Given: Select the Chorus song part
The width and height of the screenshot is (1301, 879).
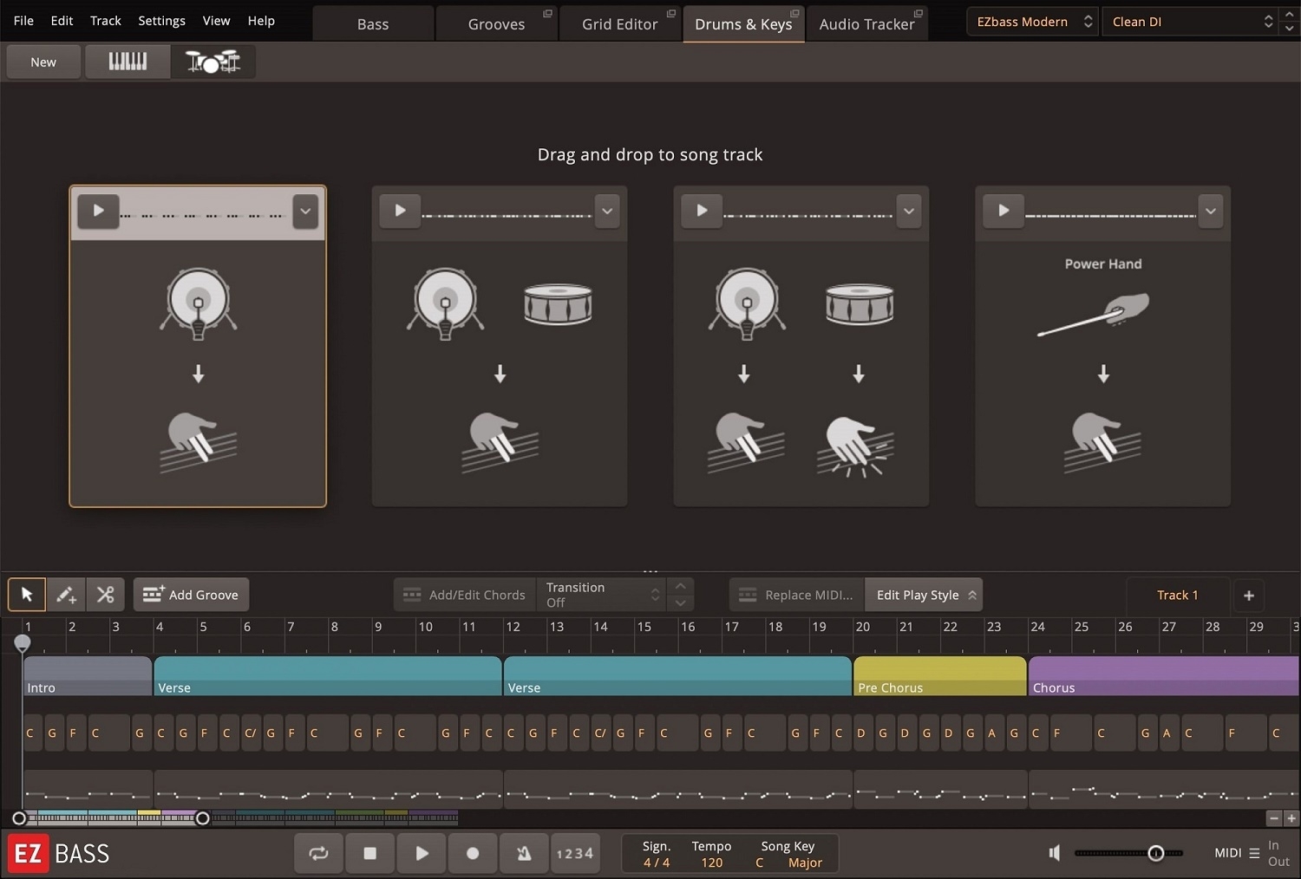Looking at the screenshot, I should click(x=1163, y=676).
